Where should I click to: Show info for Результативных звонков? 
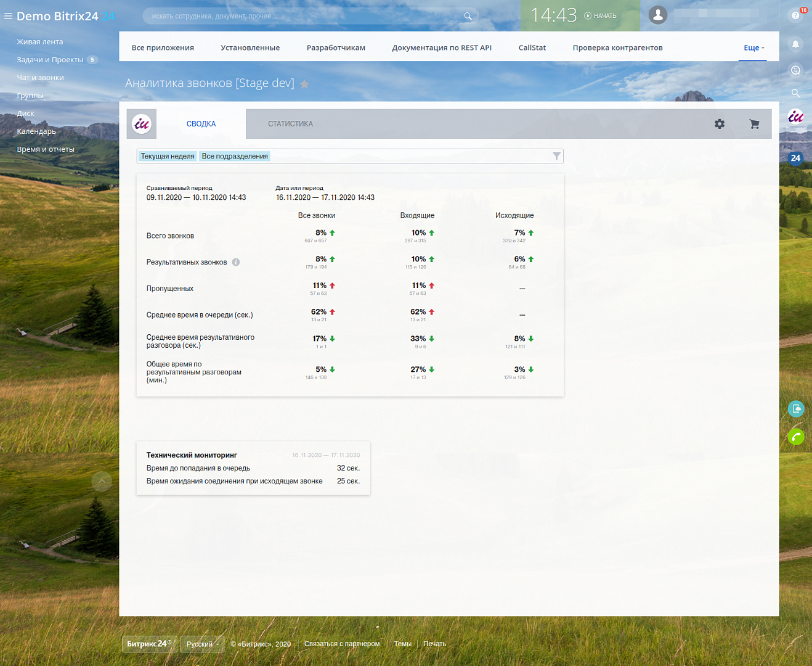pos(236,263)
